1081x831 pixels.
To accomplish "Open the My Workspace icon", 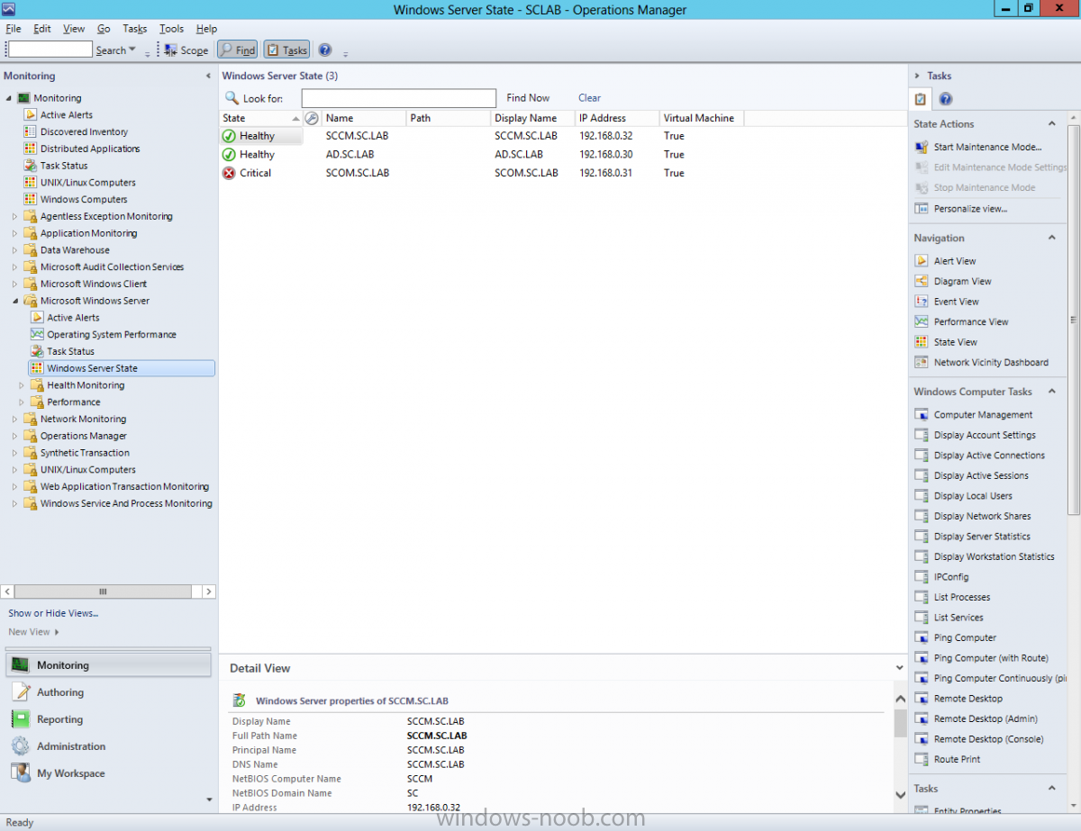I will pos(20,773).
